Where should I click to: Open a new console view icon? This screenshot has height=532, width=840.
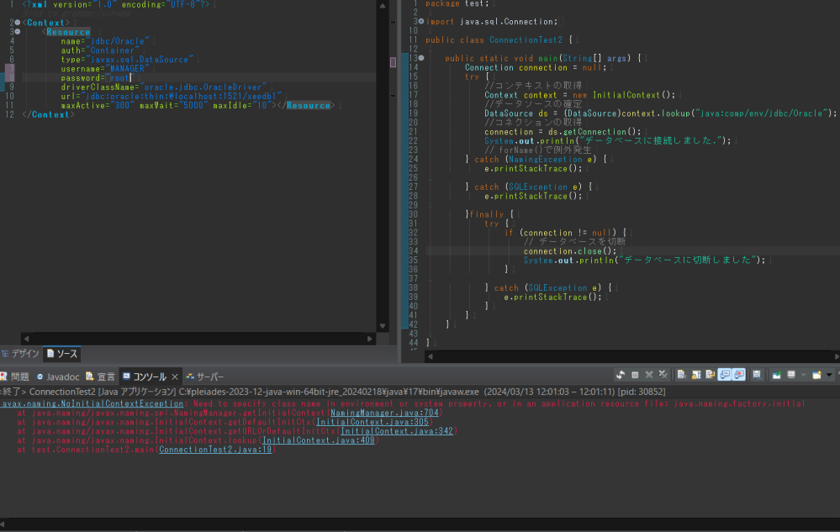(816, 375)
